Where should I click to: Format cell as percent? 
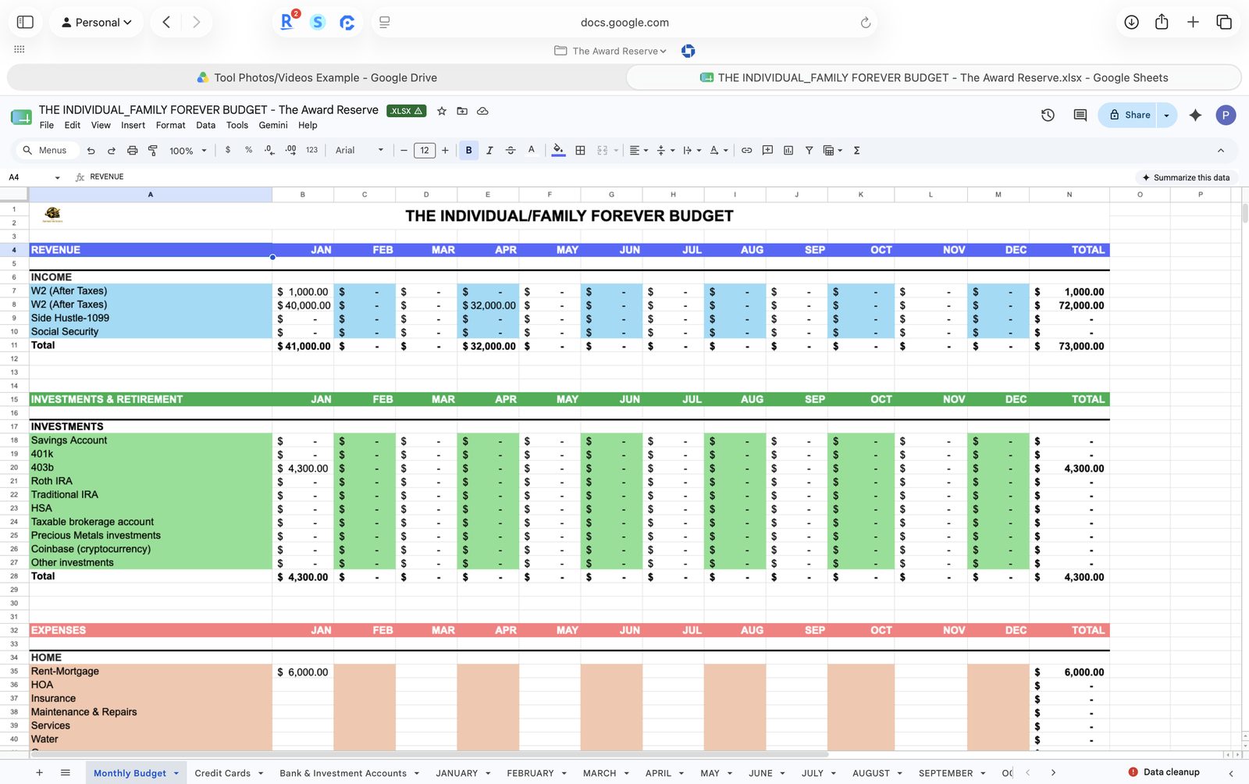coord(248,150)
